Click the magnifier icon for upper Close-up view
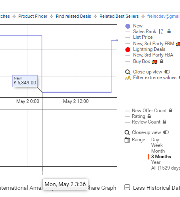Screen dimensions: 180x197 click(128, 72)
